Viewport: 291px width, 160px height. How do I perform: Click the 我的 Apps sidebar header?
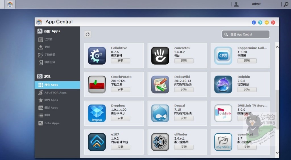tap(49, 31)
